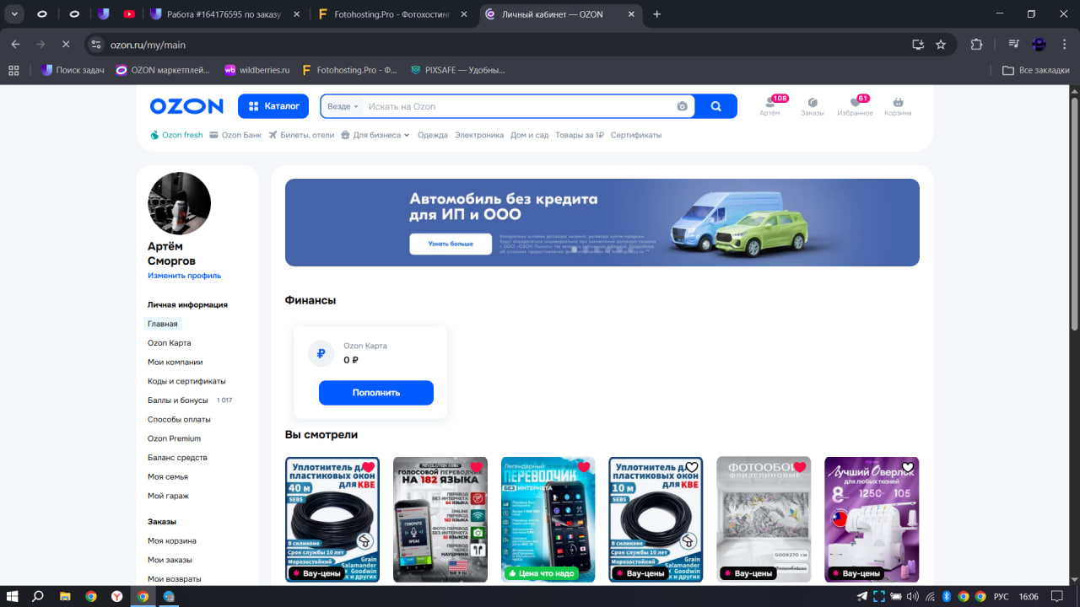1080x607 pixels.
Task: Toggle favorite heart on Фотообои card
Action: click(x=800, y=467)
